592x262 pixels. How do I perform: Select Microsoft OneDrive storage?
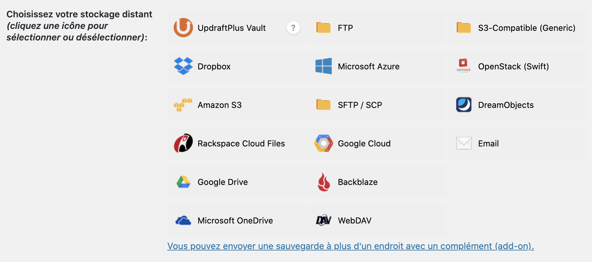click(183, 220)
